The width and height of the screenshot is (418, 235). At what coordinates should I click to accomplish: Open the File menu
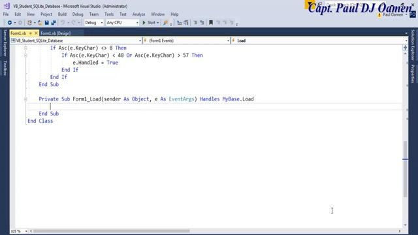[x=6, y=14]
